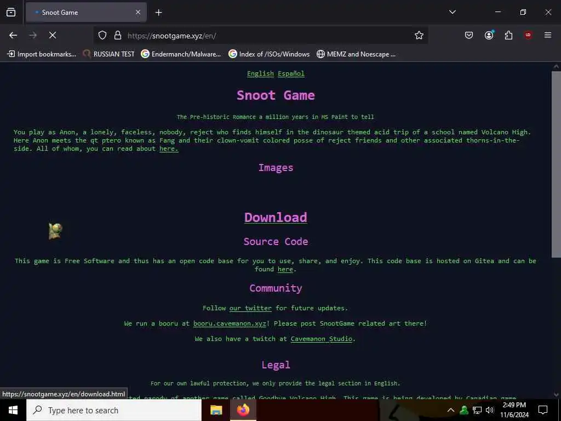
Task: Open Cavemanon Studio twitch link
Action: [321, 339]
